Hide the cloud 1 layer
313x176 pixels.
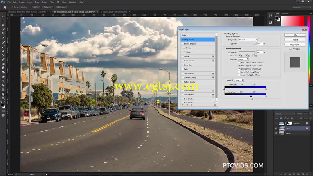click(276, 128)
